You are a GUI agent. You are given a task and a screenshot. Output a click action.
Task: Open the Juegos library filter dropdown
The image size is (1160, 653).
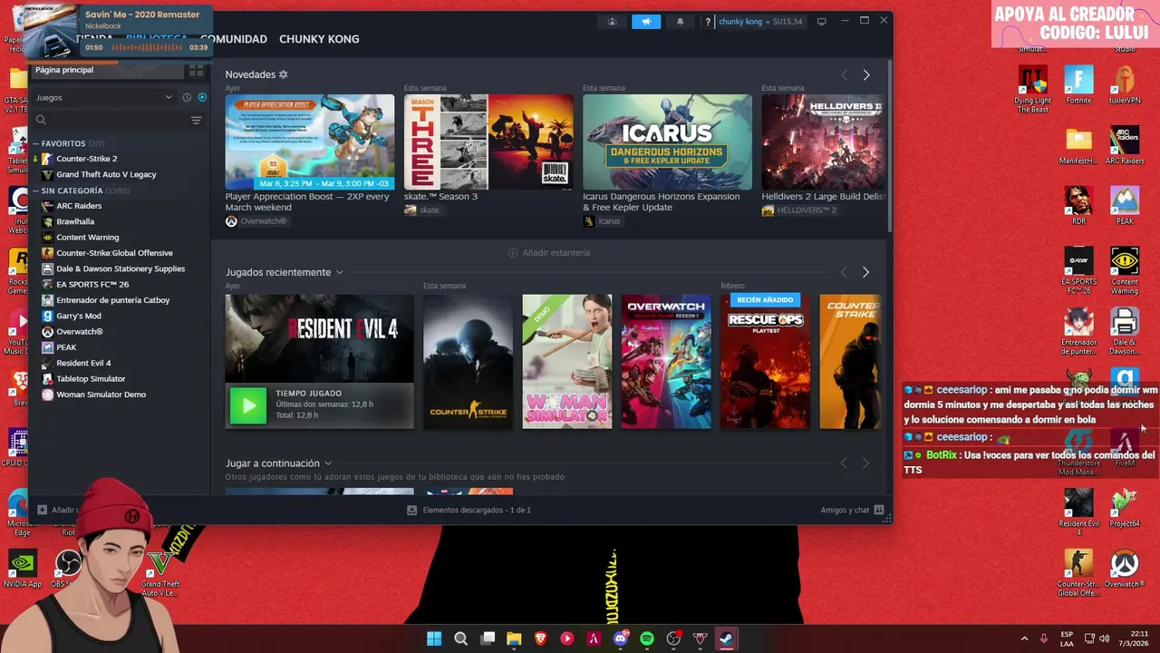pyautogui.click(x=103, y=97)
